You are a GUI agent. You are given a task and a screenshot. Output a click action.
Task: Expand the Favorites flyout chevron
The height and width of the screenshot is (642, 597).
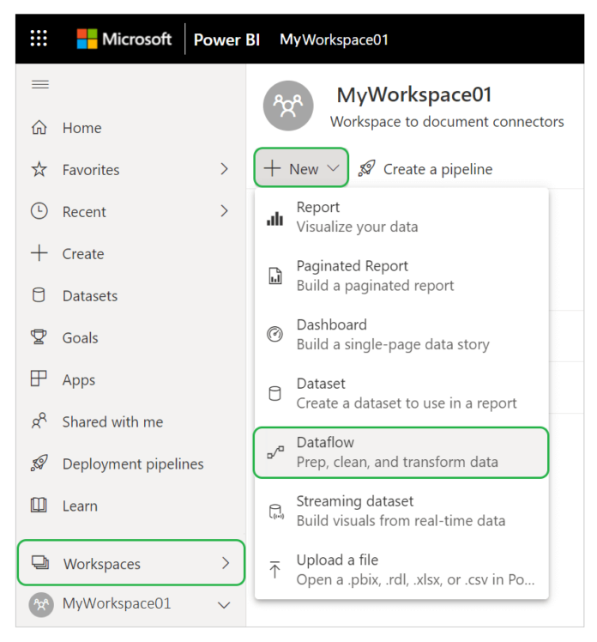click(x=225, y=170)
